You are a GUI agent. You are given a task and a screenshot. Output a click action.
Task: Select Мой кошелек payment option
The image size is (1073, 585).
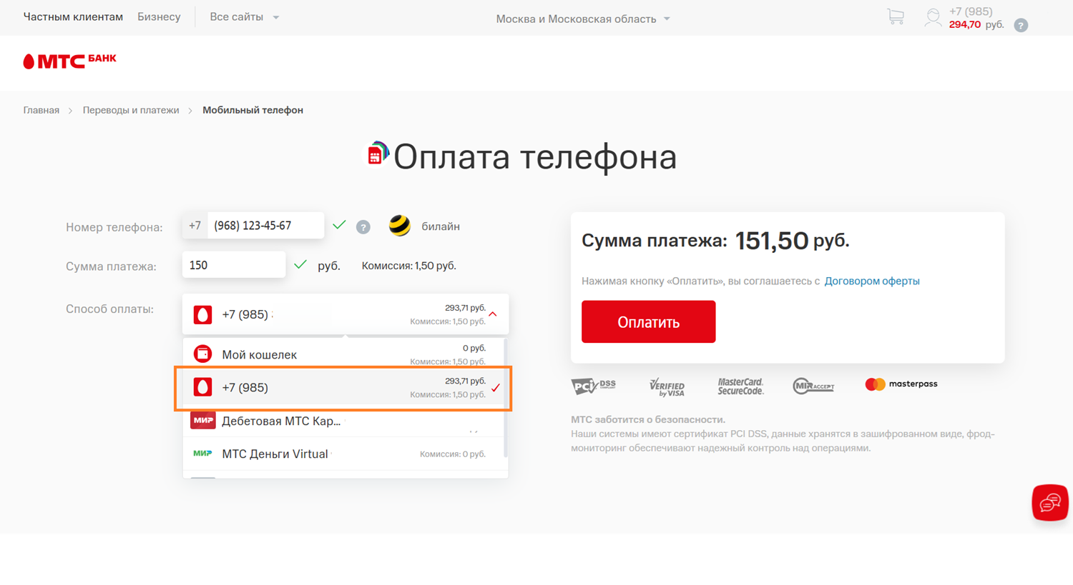coord(344,354)
